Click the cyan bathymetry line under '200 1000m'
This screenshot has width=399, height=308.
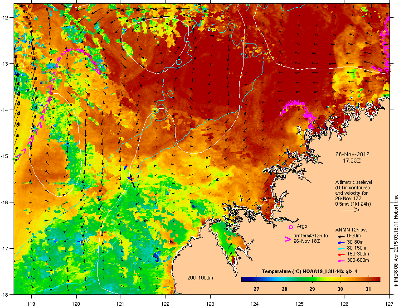click(196, 282)
